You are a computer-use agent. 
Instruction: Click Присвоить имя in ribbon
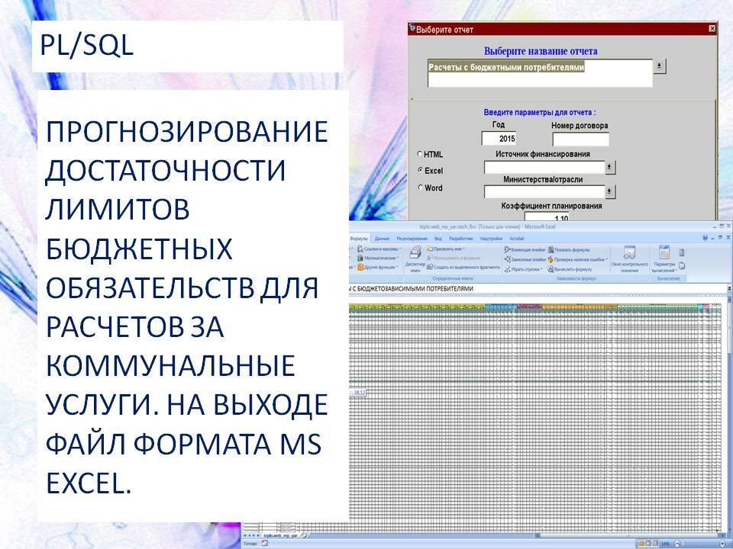[445, 249]
